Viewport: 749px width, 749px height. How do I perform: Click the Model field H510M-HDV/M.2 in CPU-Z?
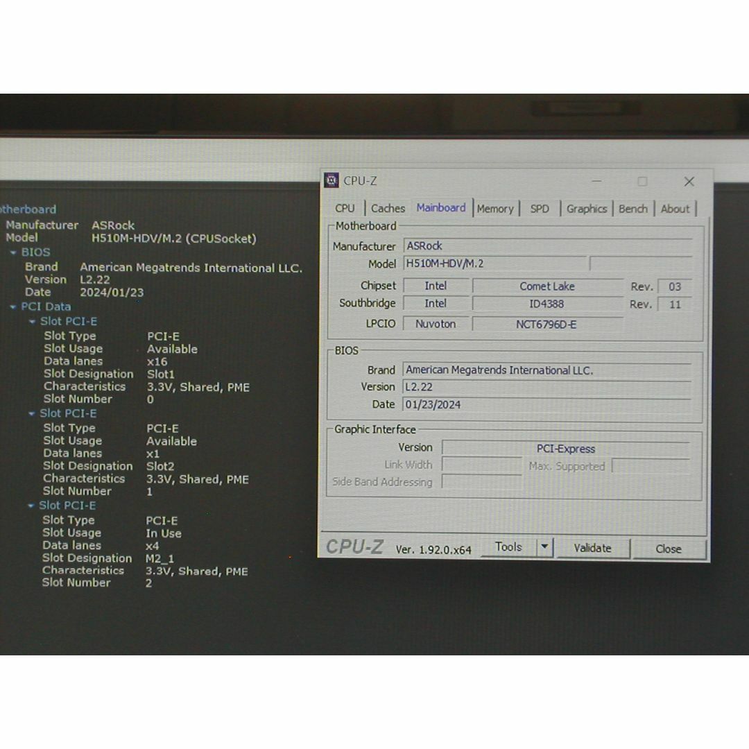(495, 264)
